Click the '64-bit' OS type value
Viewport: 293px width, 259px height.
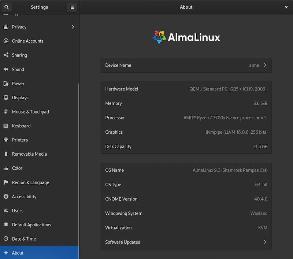pos(261,185)
